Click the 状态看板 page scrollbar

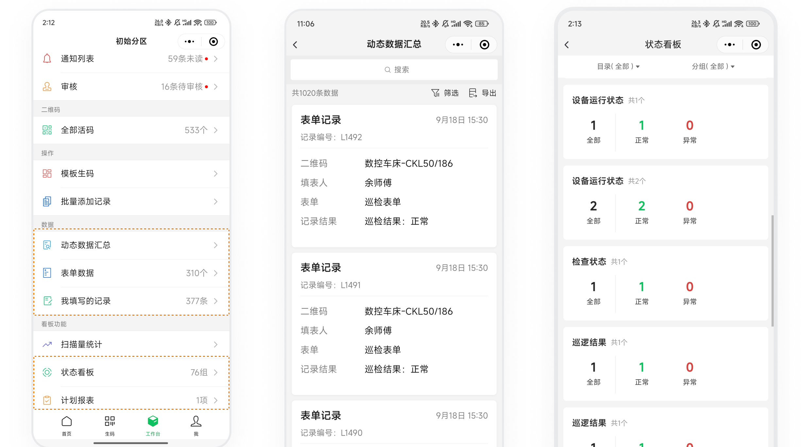(x=772, y=271)
